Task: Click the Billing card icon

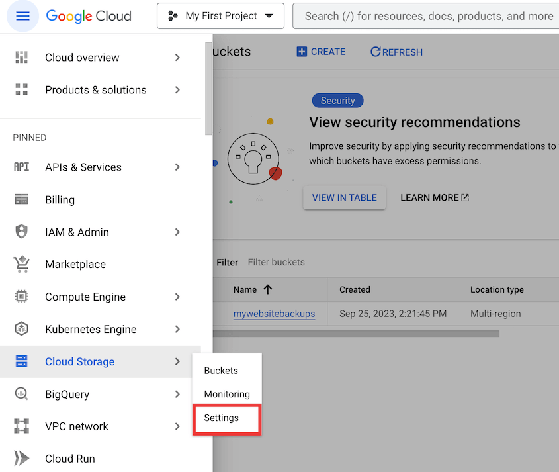Action: point(21,199)
